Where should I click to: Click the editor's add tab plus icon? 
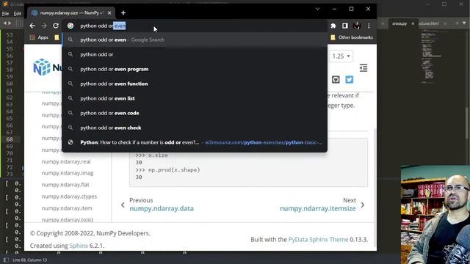click(457, 23)
